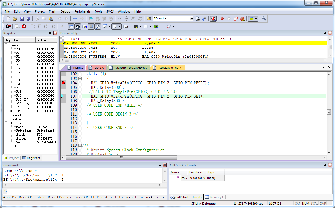This screenshot has height=208, width=335.
Task: Save the current file
Action: 22,19
